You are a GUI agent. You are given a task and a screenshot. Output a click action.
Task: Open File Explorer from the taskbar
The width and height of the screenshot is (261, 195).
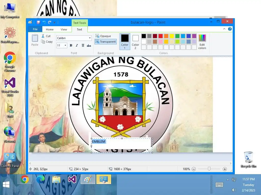[x=56, y=179]
